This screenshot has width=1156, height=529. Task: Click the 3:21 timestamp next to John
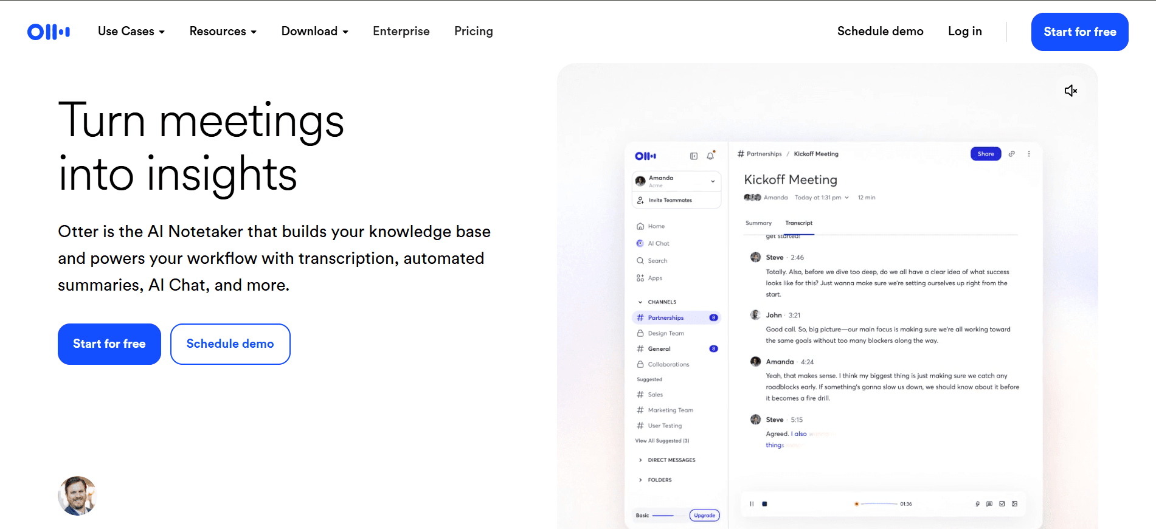pyautogui.click(x=794, y=316)
